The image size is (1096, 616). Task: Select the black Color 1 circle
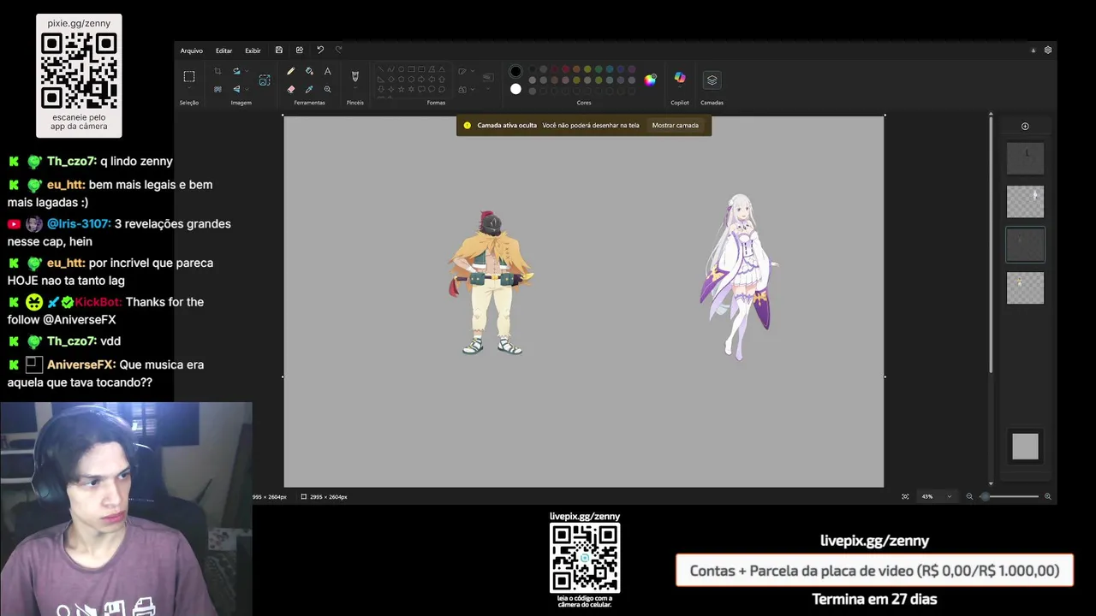coord(515,71)
